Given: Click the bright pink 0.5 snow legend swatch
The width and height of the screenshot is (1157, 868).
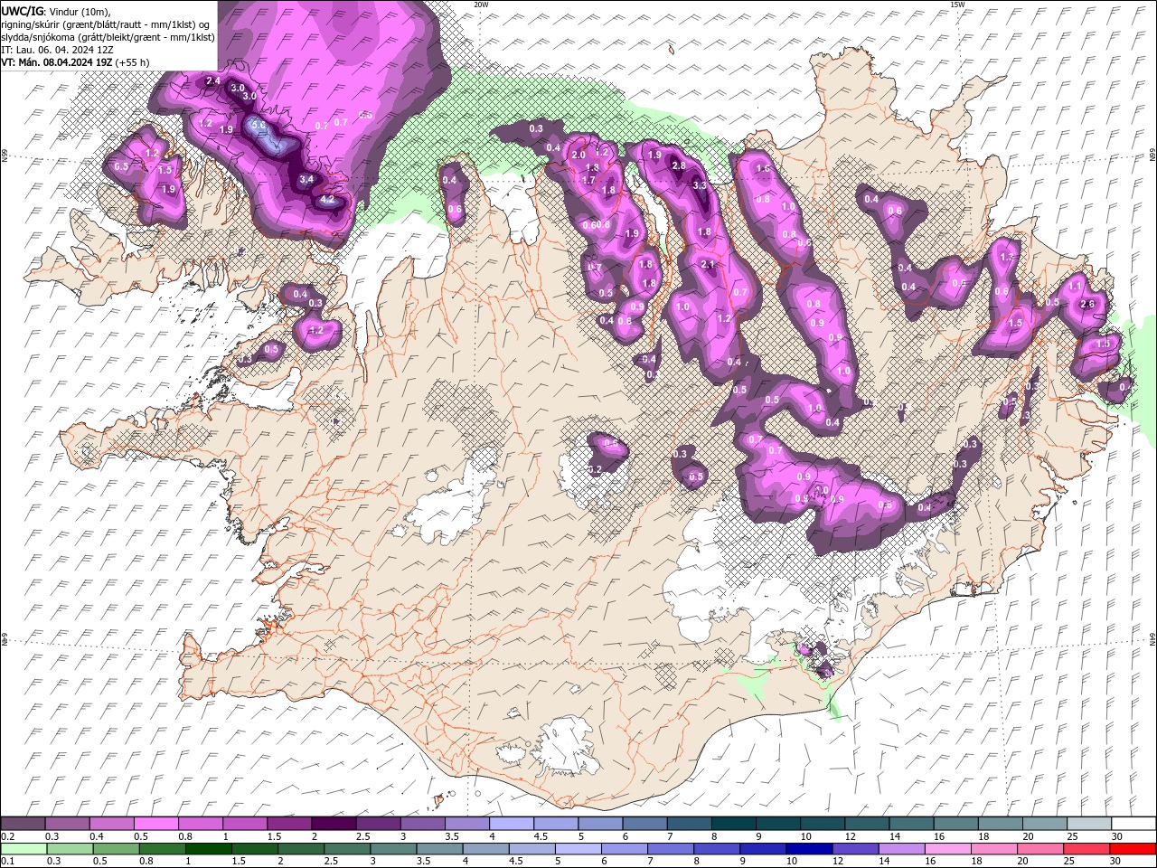Looking at the screenshot, I should 155,824.
